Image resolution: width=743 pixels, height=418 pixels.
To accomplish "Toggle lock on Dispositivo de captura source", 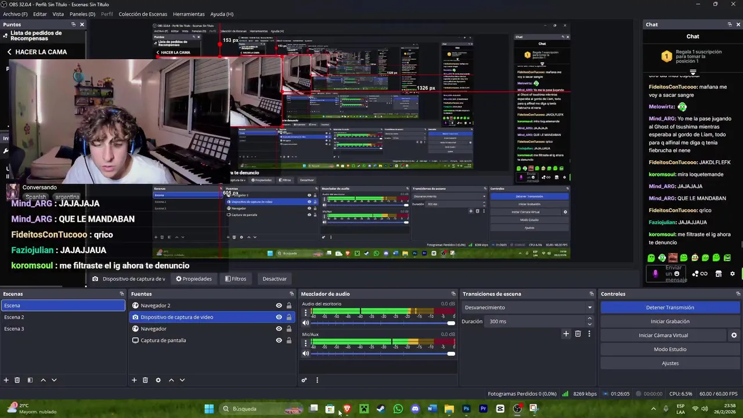I will (288, 317).
